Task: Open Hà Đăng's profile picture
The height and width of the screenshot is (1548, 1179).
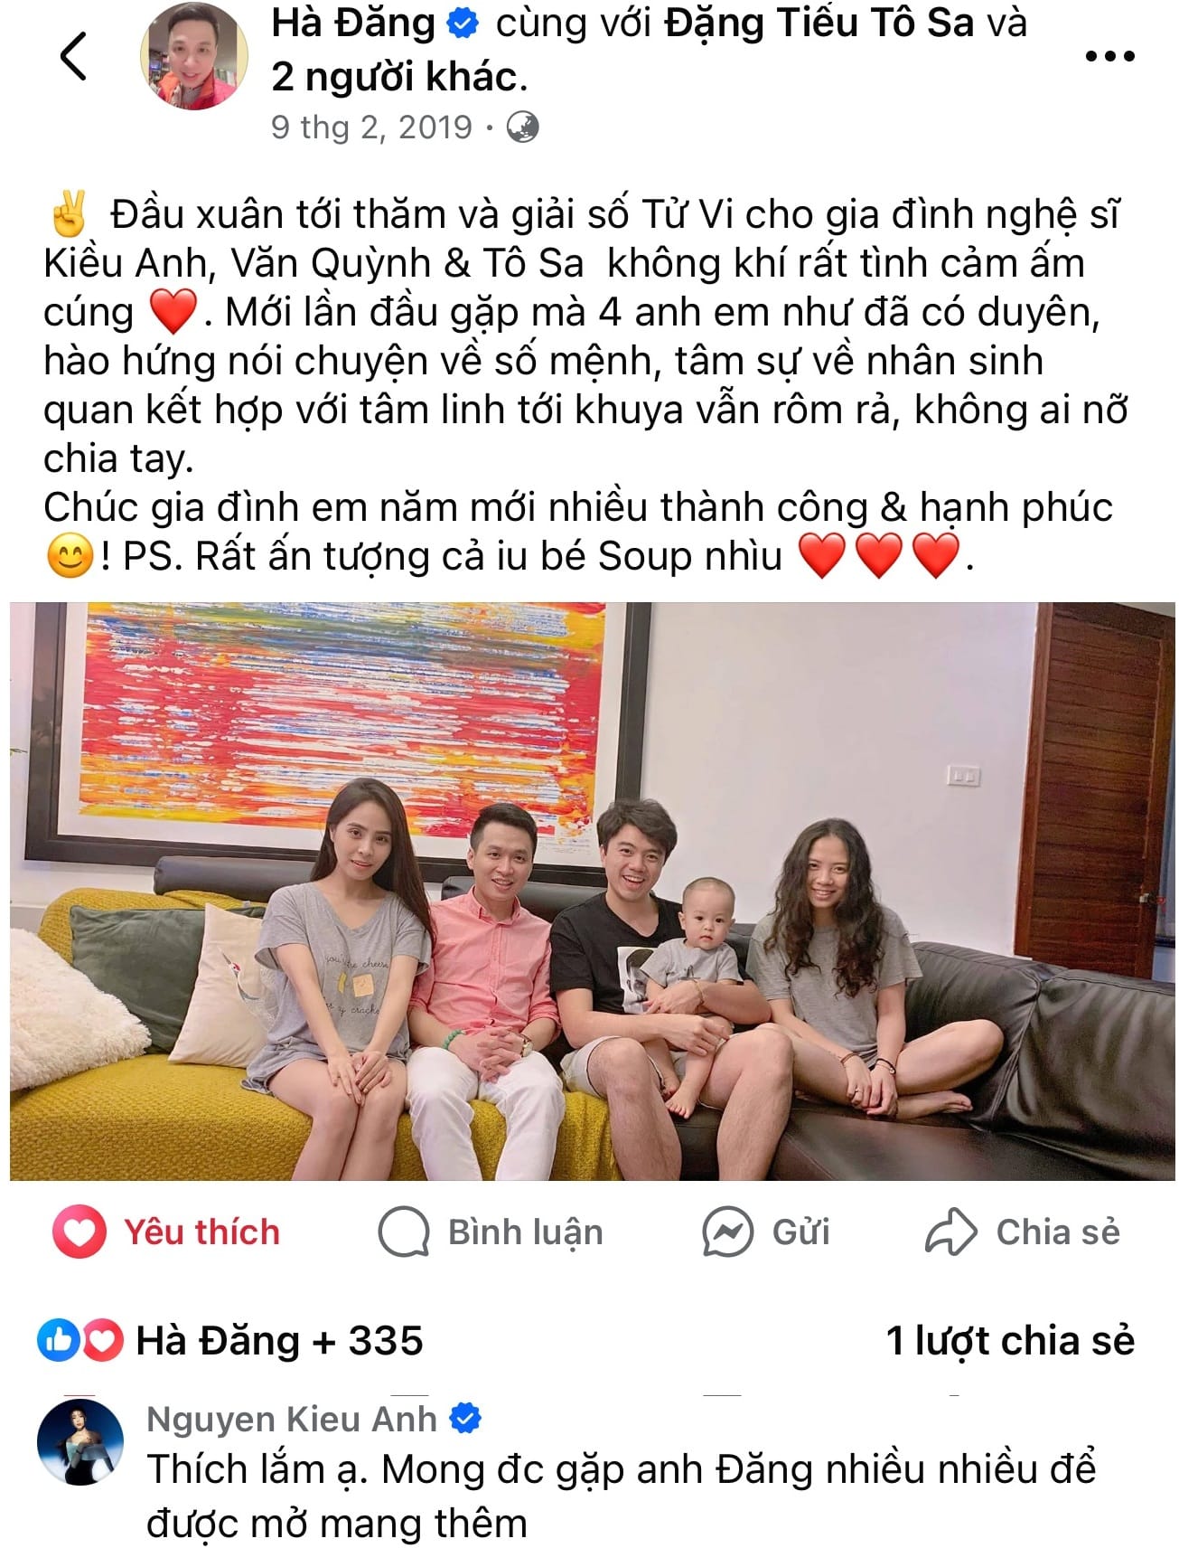Action: tap(194, 56)
